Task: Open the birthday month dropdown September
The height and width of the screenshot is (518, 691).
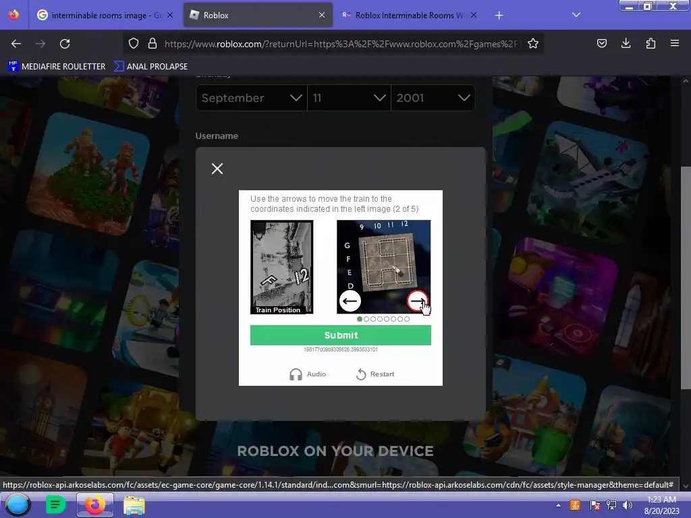Action: pyautogui.click(x=252, y=98)
